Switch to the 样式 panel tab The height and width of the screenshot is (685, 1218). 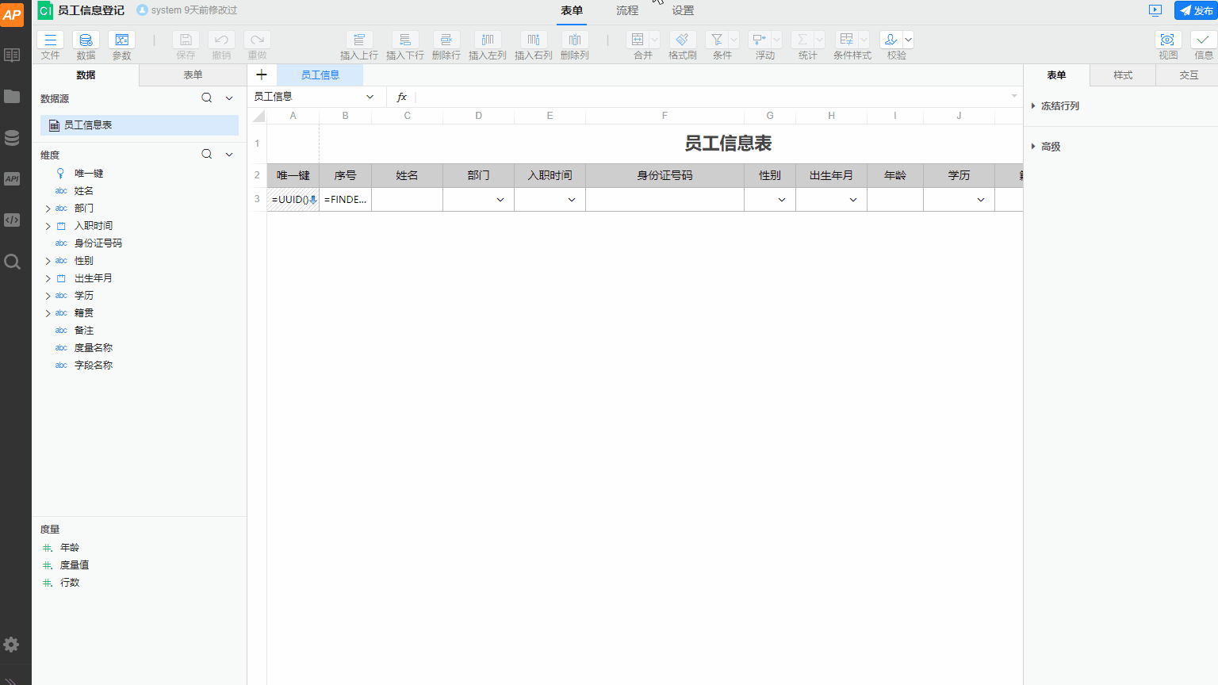[1123, 75]
